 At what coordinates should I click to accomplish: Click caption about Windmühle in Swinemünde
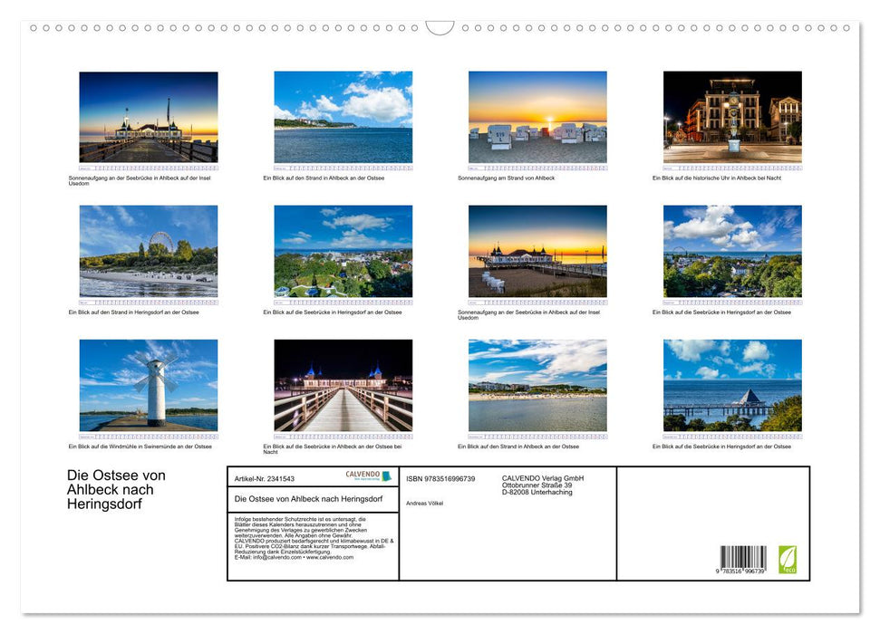tap(140, 447)
